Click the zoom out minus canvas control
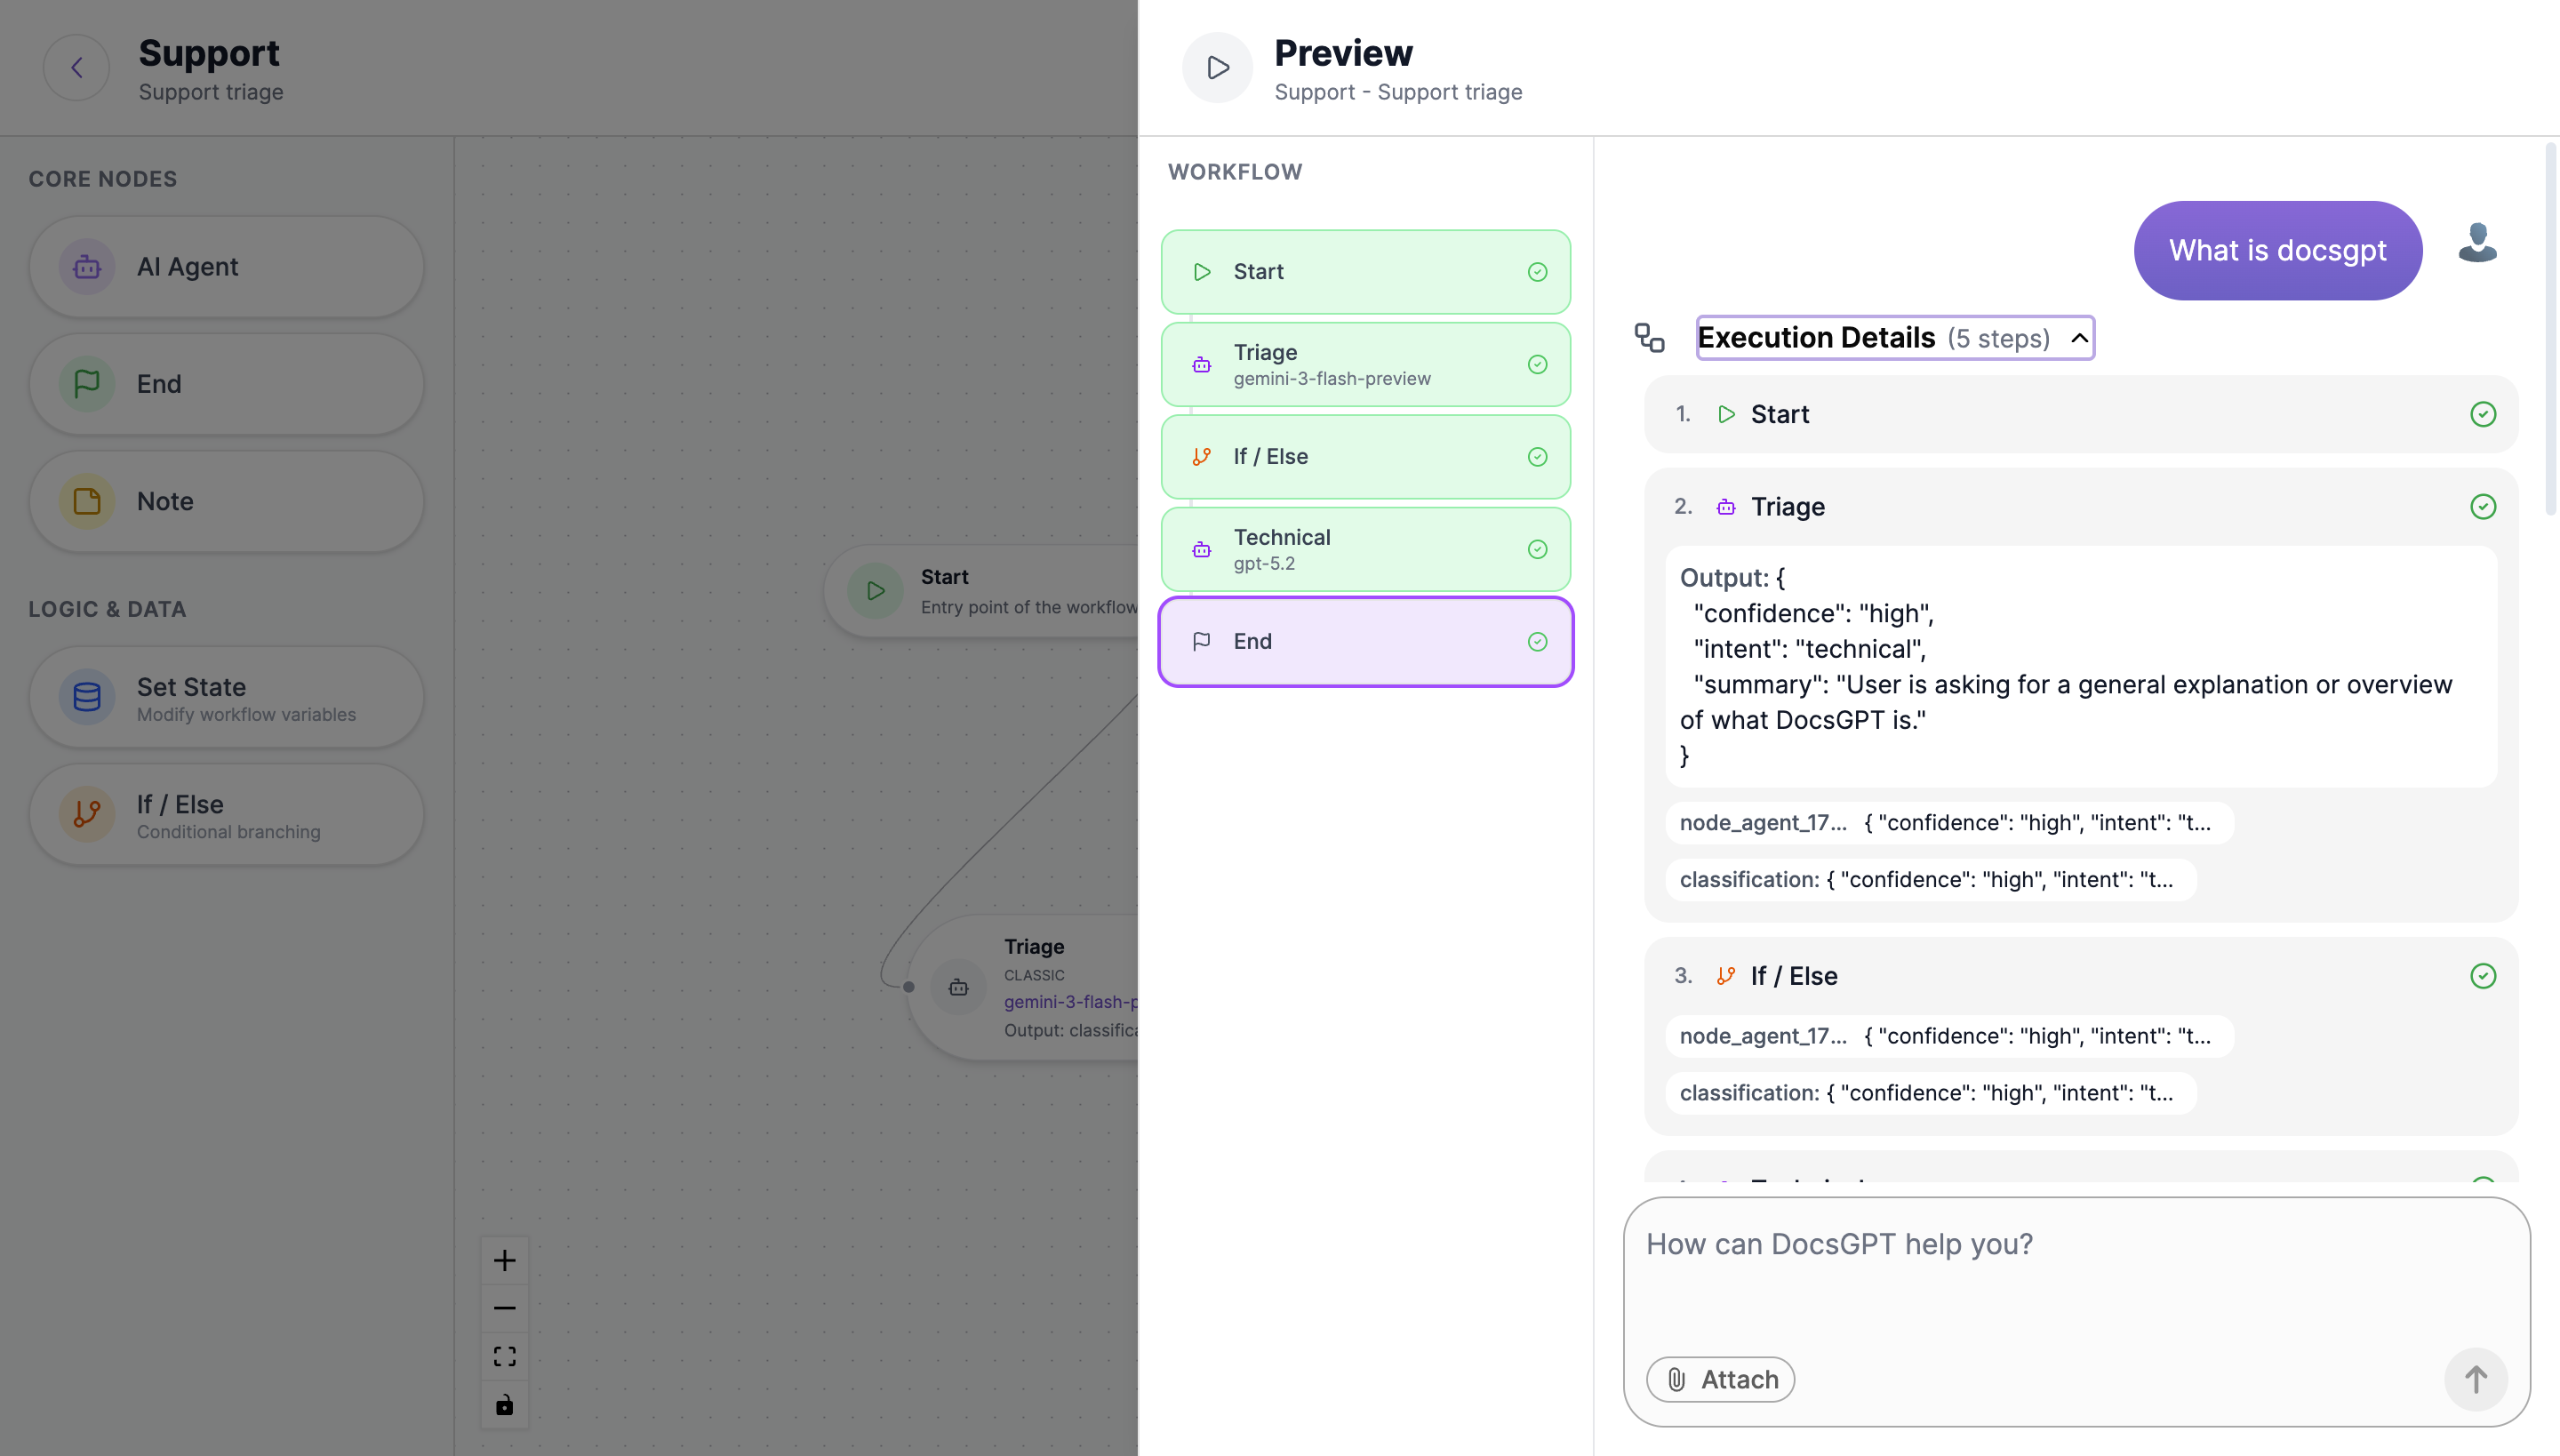Viewport: 2560px width, 1456px height. (x=504, y=1308)
